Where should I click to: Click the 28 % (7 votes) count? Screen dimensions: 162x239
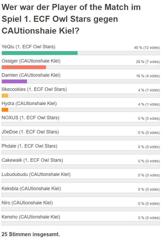tap(148, 62)
